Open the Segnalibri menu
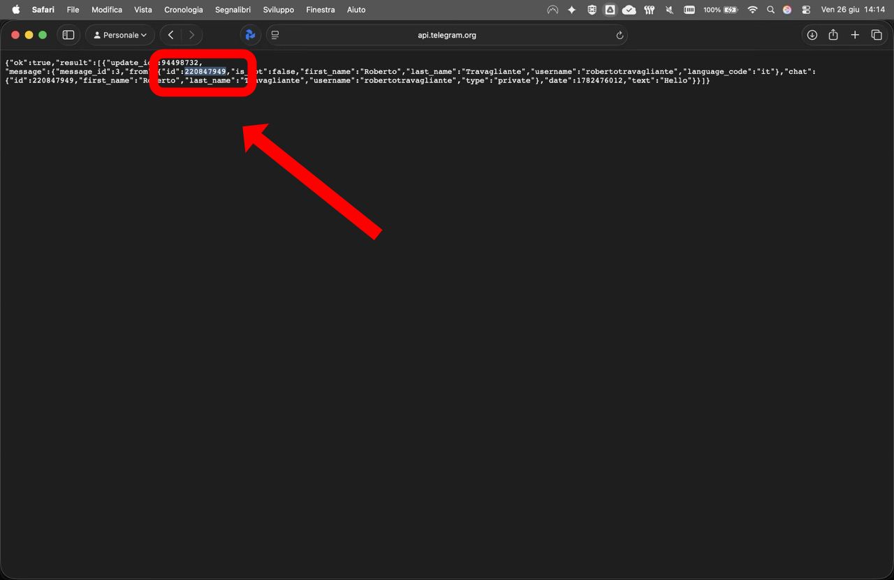 pos(233,10)
